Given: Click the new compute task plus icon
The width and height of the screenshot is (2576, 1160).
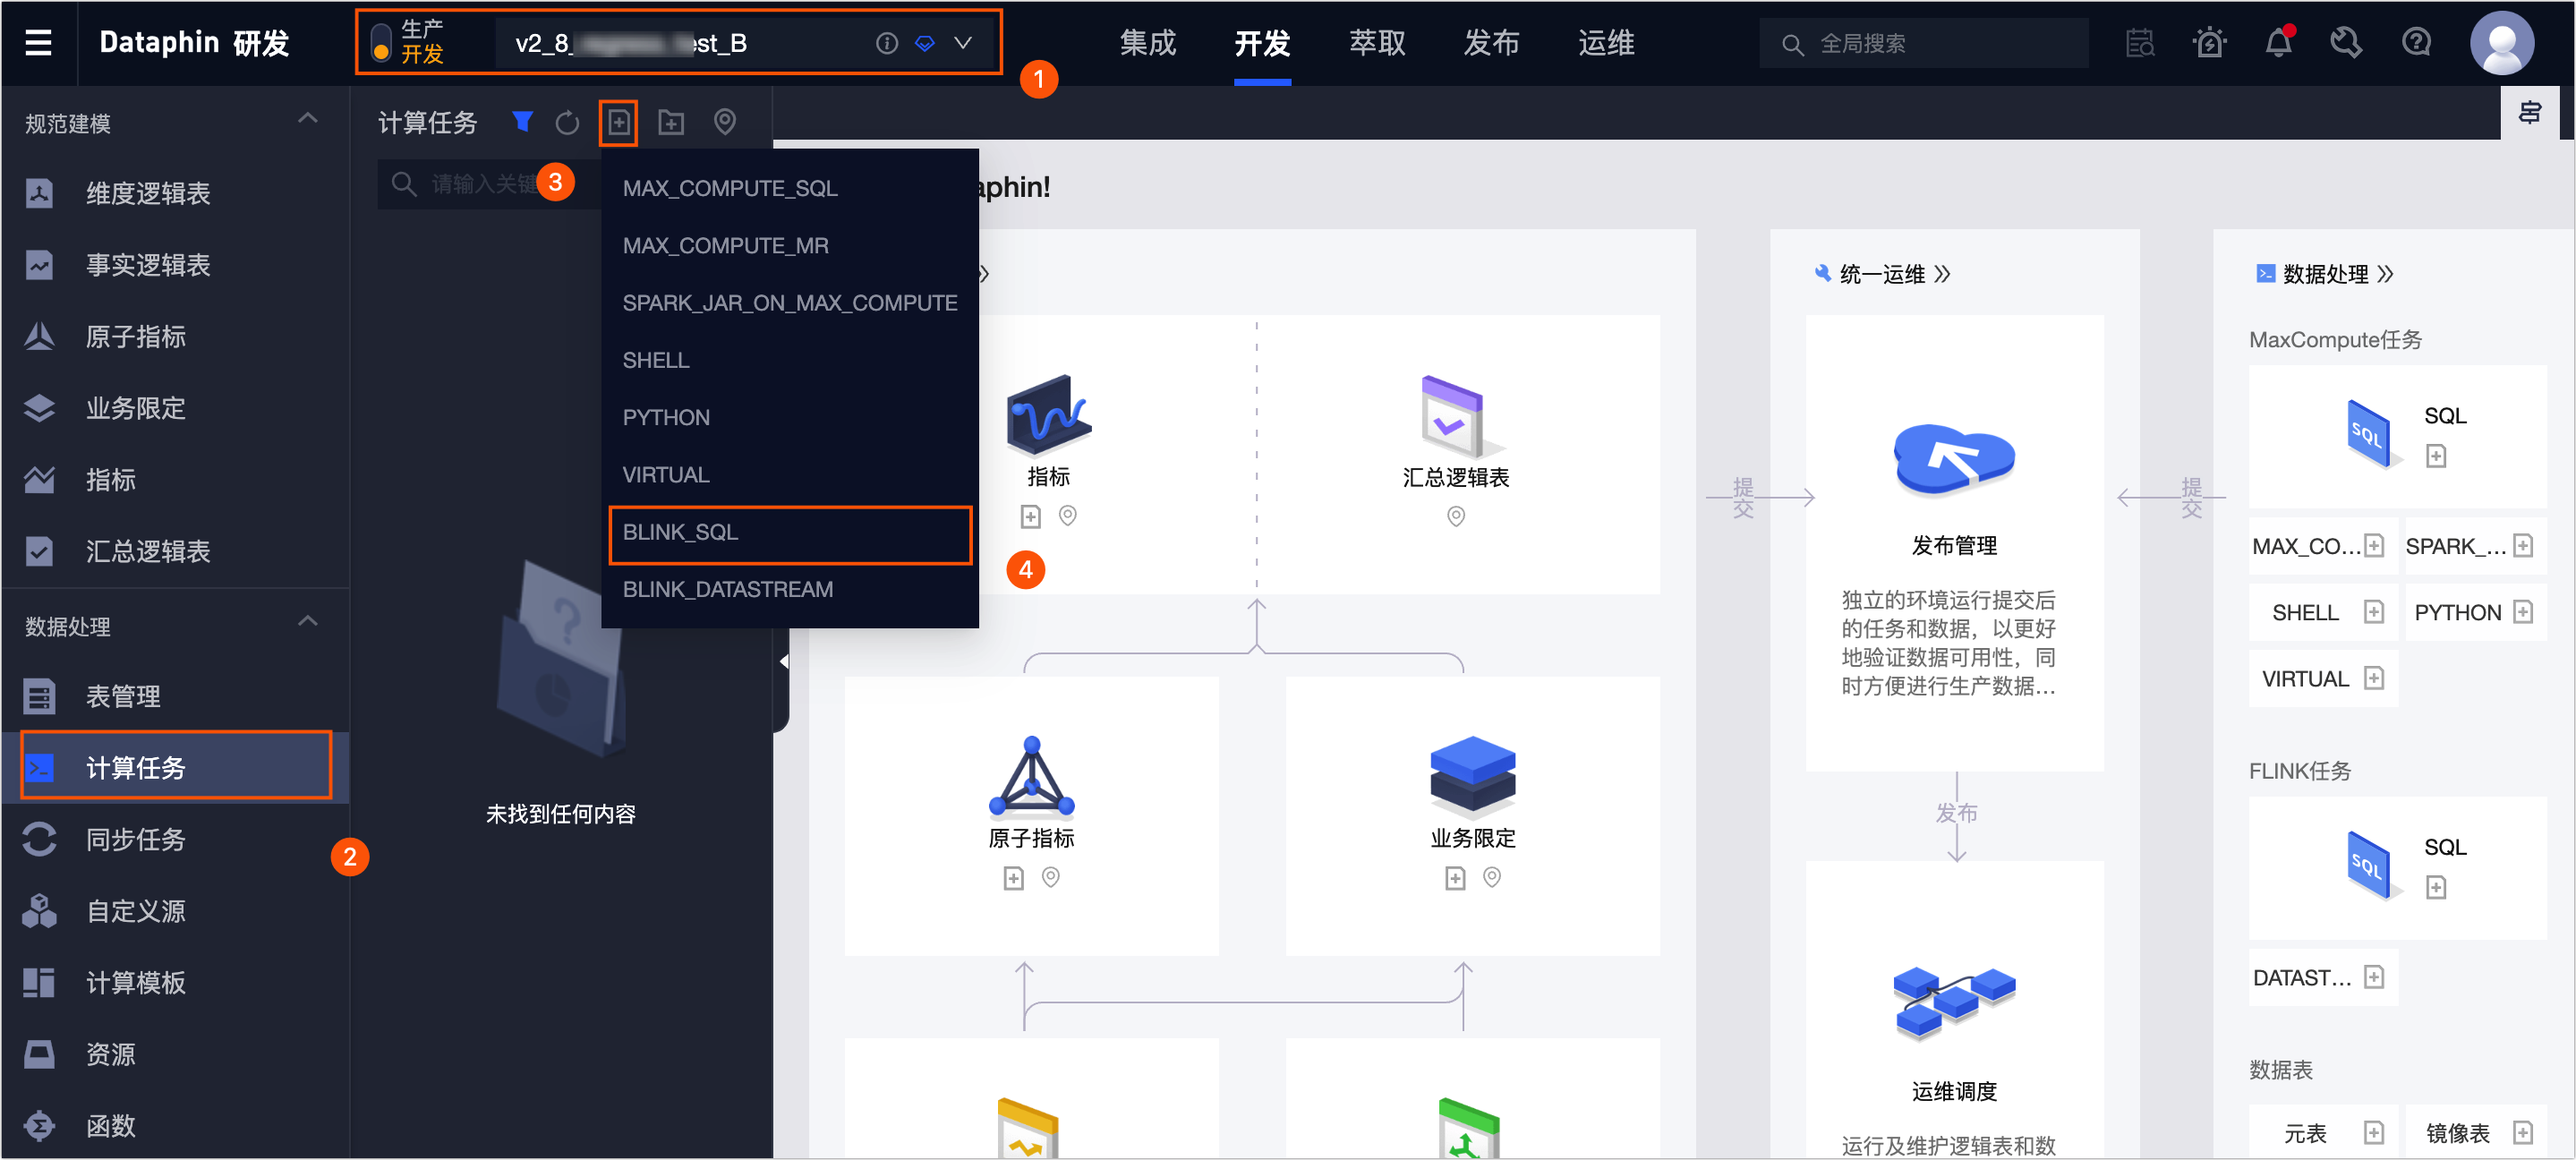Looking at the screenshot, I should point(618,123).
